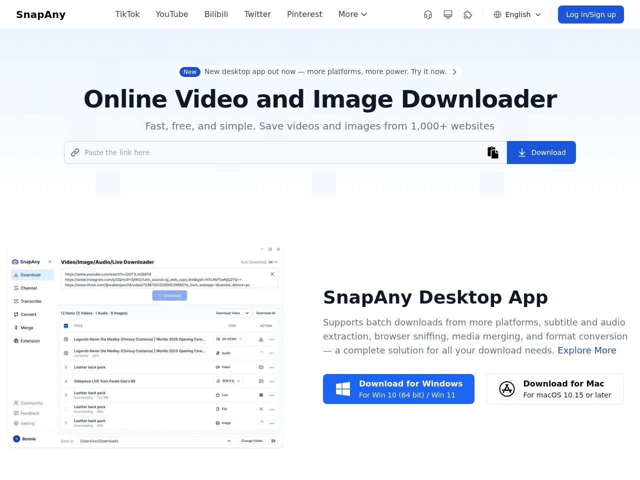Click the customer support headset icon
640x480 pixels.
point(427,14)
